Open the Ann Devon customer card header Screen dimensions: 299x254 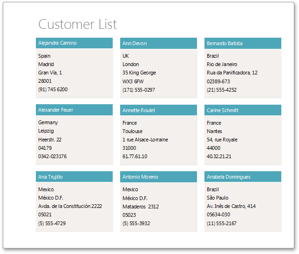(158, 43)
